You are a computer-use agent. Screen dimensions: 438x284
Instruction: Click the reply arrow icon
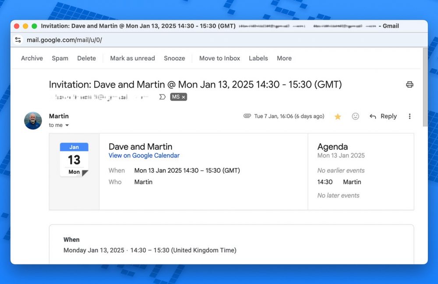(x=373, y=116)
